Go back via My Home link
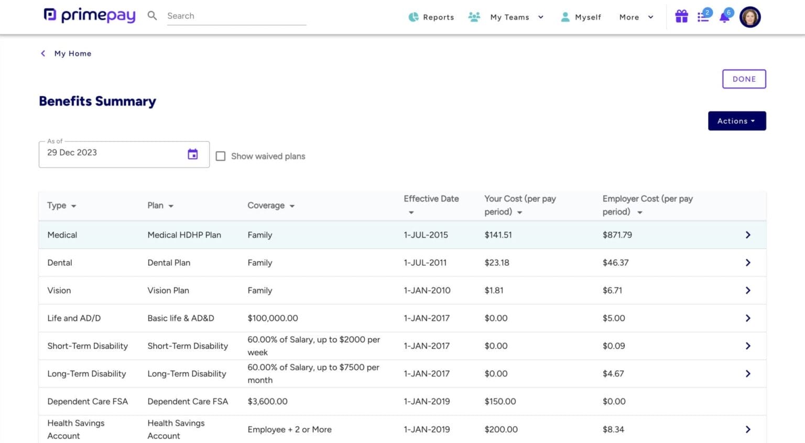Viewport: 805px width, 443px height. [x=72, y=53]
